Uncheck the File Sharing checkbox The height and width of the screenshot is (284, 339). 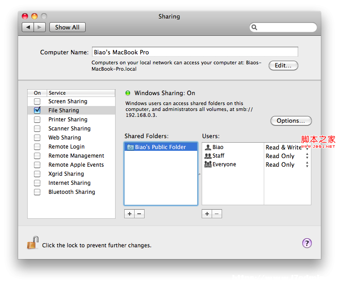click(x=37, y=110)
